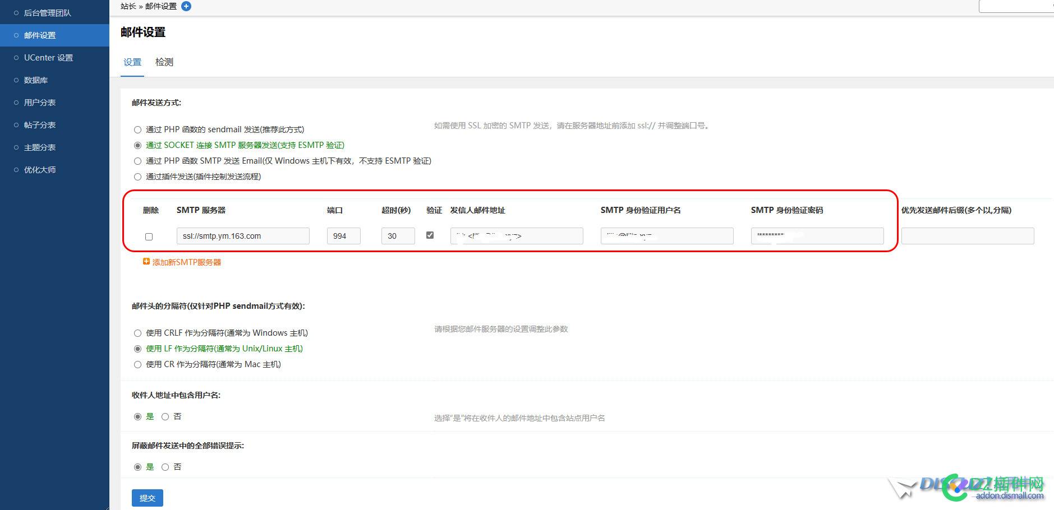Choose 否 for 收件人地址中包含用户名
Screen dimensions: 1054x510
point(165,416)
